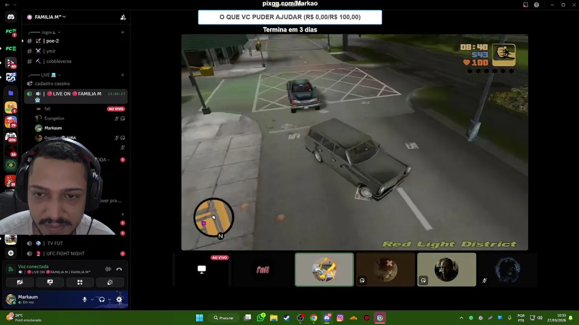Click the Discord inbox icon top right
This screenshot has width=579, height=325.
click(x=526, y=5)
